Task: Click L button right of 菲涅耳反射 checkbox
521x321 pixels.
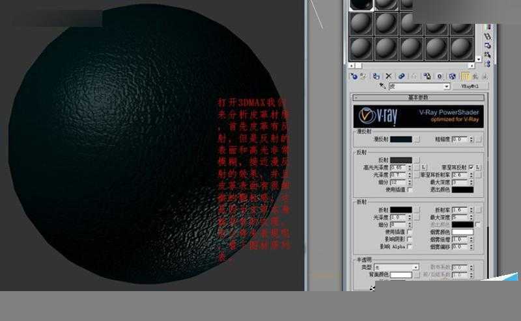Action: (478, 167)
